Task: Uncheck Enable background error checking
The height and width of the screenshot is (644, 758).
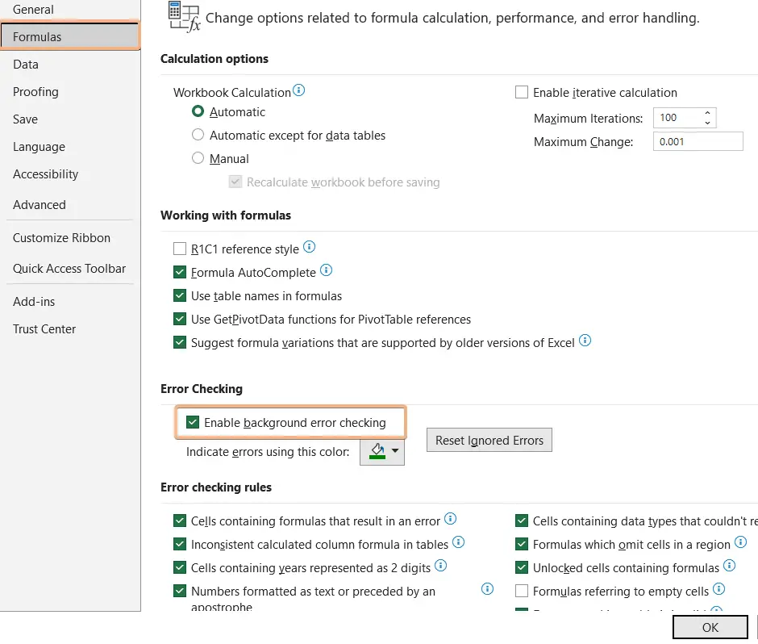Action: coord(193,422)
